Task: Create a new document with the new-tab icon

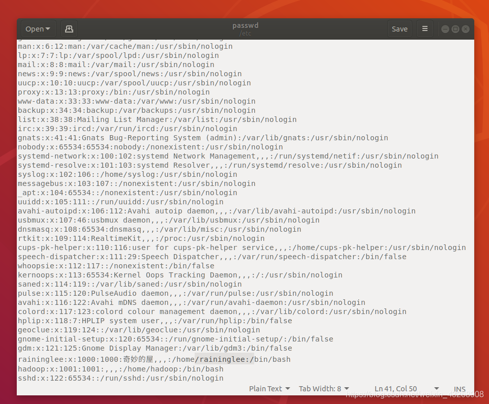Action: point(69,29)
